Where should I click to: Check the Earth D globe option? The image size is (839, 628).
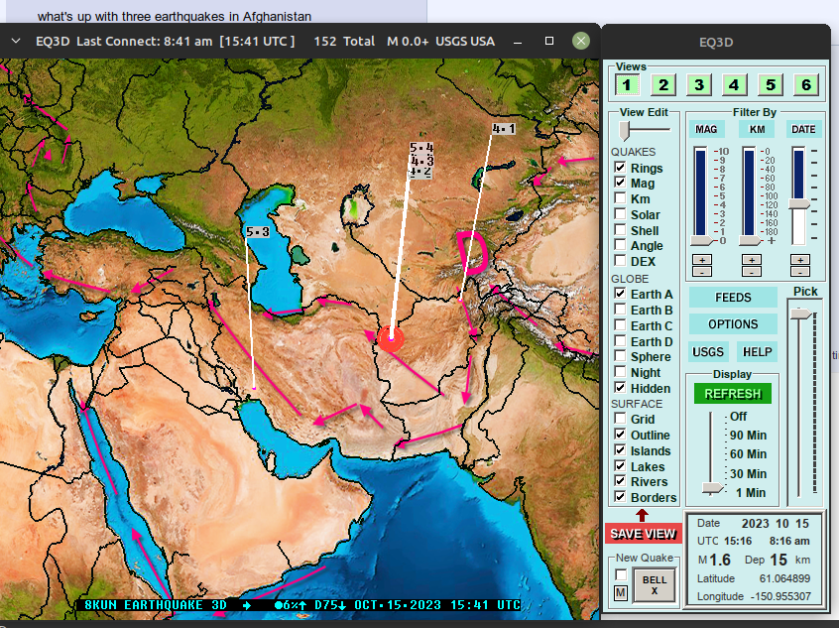pyautogui.click(x=620, y=341)
